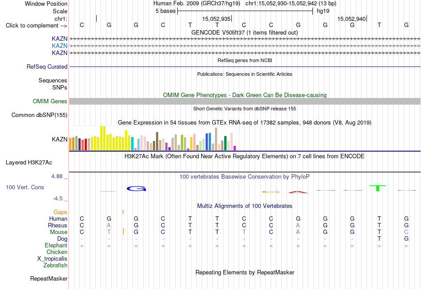This screenshot has width=421, height=289.
Task: Click 'Short Genetic Variants from dbSNP' title
Action: tap(244, 109)
